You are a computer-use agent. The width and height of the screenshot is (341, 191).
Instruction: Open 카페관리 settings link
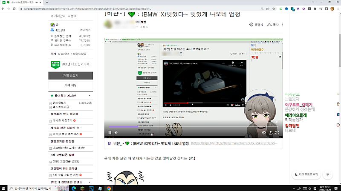click(58, 16)
